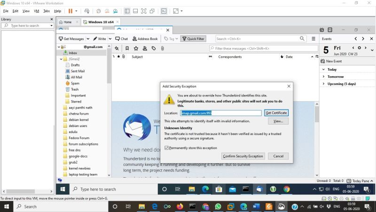Cancel the Add Security Exception dialog

pyautogui.click(x=278, y=156)
